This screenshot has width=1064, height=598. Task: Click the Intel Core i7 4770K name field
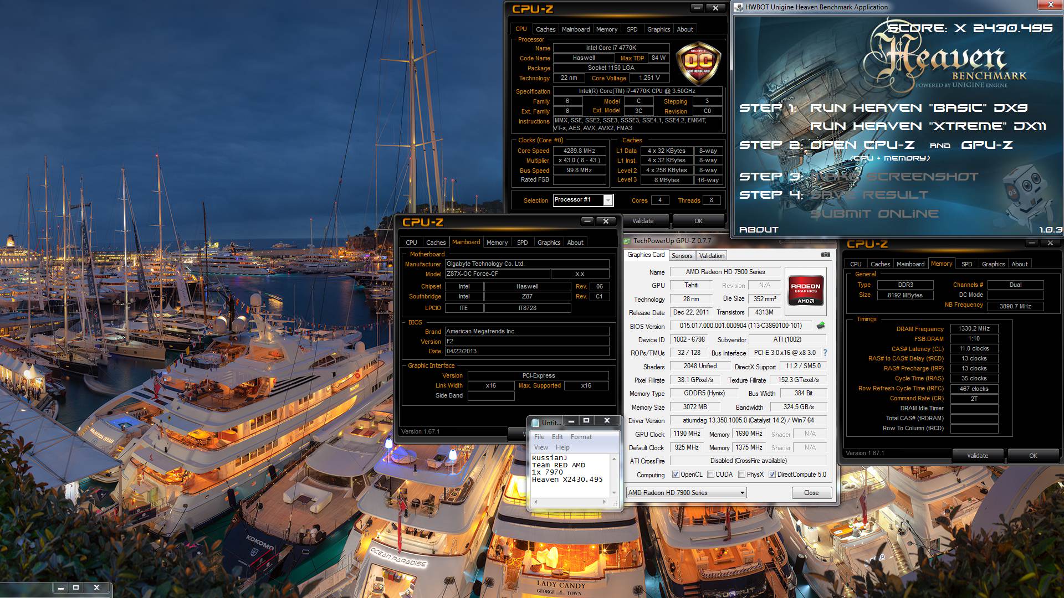click(x=611, y=48)
